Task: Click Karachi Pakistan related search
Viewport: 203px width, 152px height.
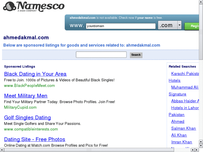Action: pyautogui.click(x=185, y=74)
